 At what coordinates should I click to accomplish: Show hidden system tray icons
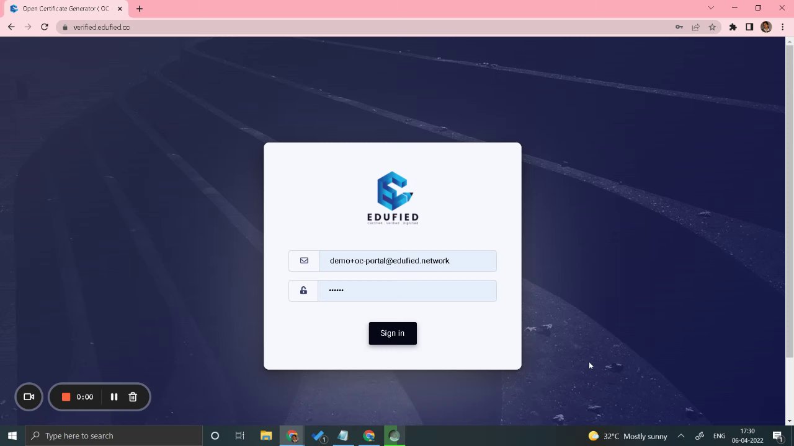click(x=680, y=436)
